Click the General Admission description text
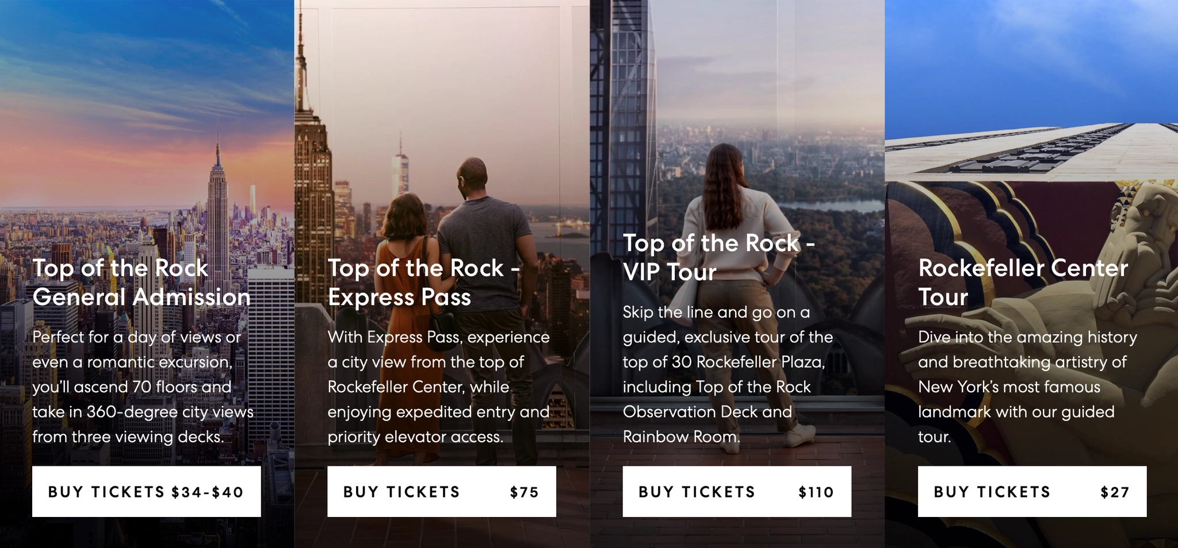The width and height of the screenshot is (1178, 548). pyautogui.click(x=143, y=387)
